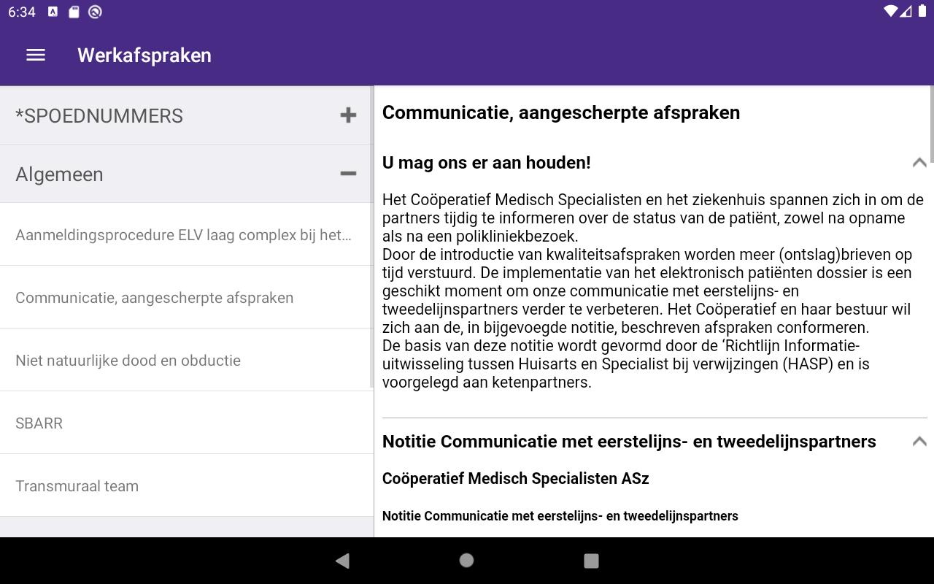Select the Algemeen category header
Image resolution: width=934 pixels, height=584 pixels.
pyautogui.click(x=187, y=174)
